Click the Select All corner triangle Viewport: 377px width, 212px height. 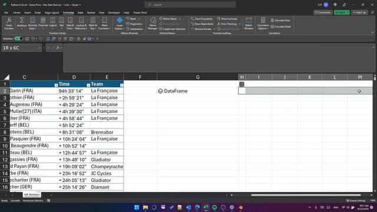(x=6, y=77)
